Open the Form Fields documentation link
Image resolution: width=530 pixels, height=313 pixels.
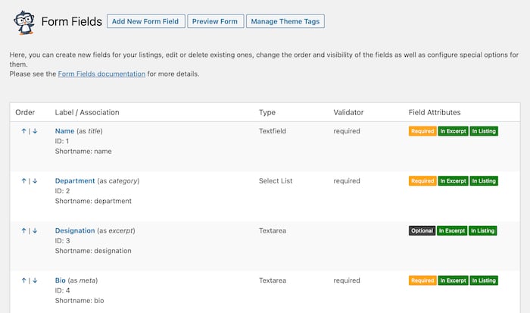[101, 74]
